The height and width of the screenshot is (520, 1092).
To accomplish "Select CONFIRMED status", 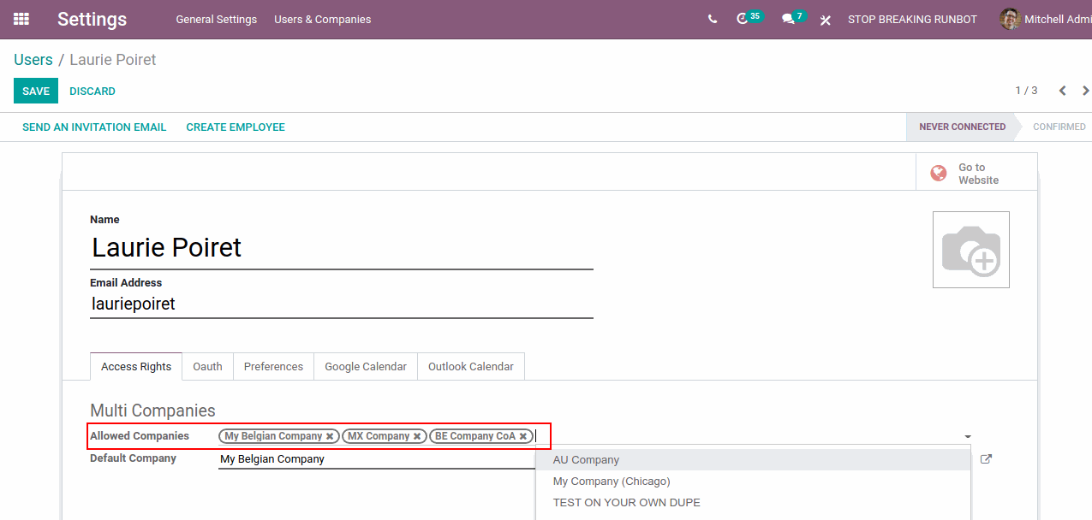I will point(1059,127).
